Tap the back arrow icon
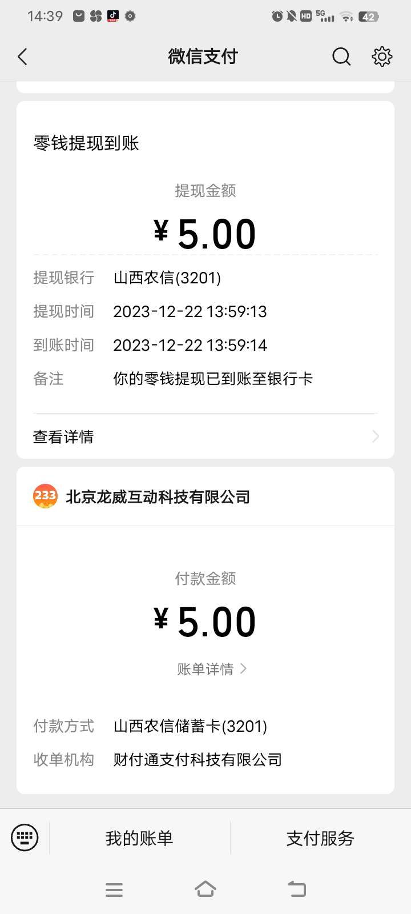Image resolution: width=411 pixels, height=914 pixels. tap(23, 57)
